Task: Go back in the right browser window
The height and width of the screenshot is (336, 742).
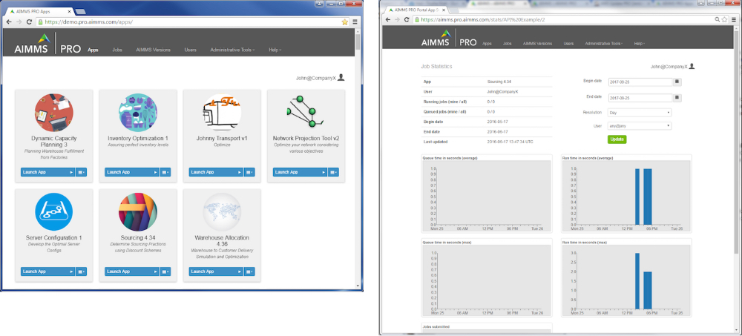Action: 387,19
